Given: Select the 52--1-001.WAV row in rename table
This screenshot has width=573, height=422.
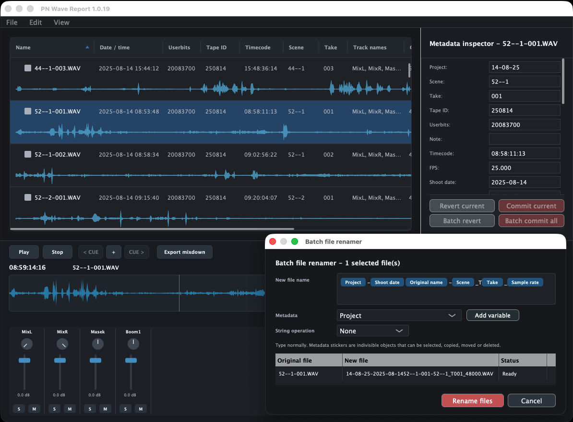Looking at the screenshot, I should pos(416,374).
